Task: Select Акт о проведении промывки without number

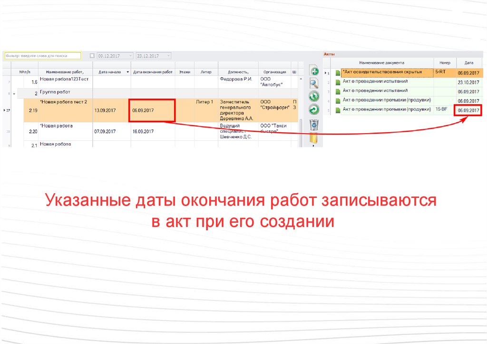Action: pyautogui.click(x=387, y=100)
